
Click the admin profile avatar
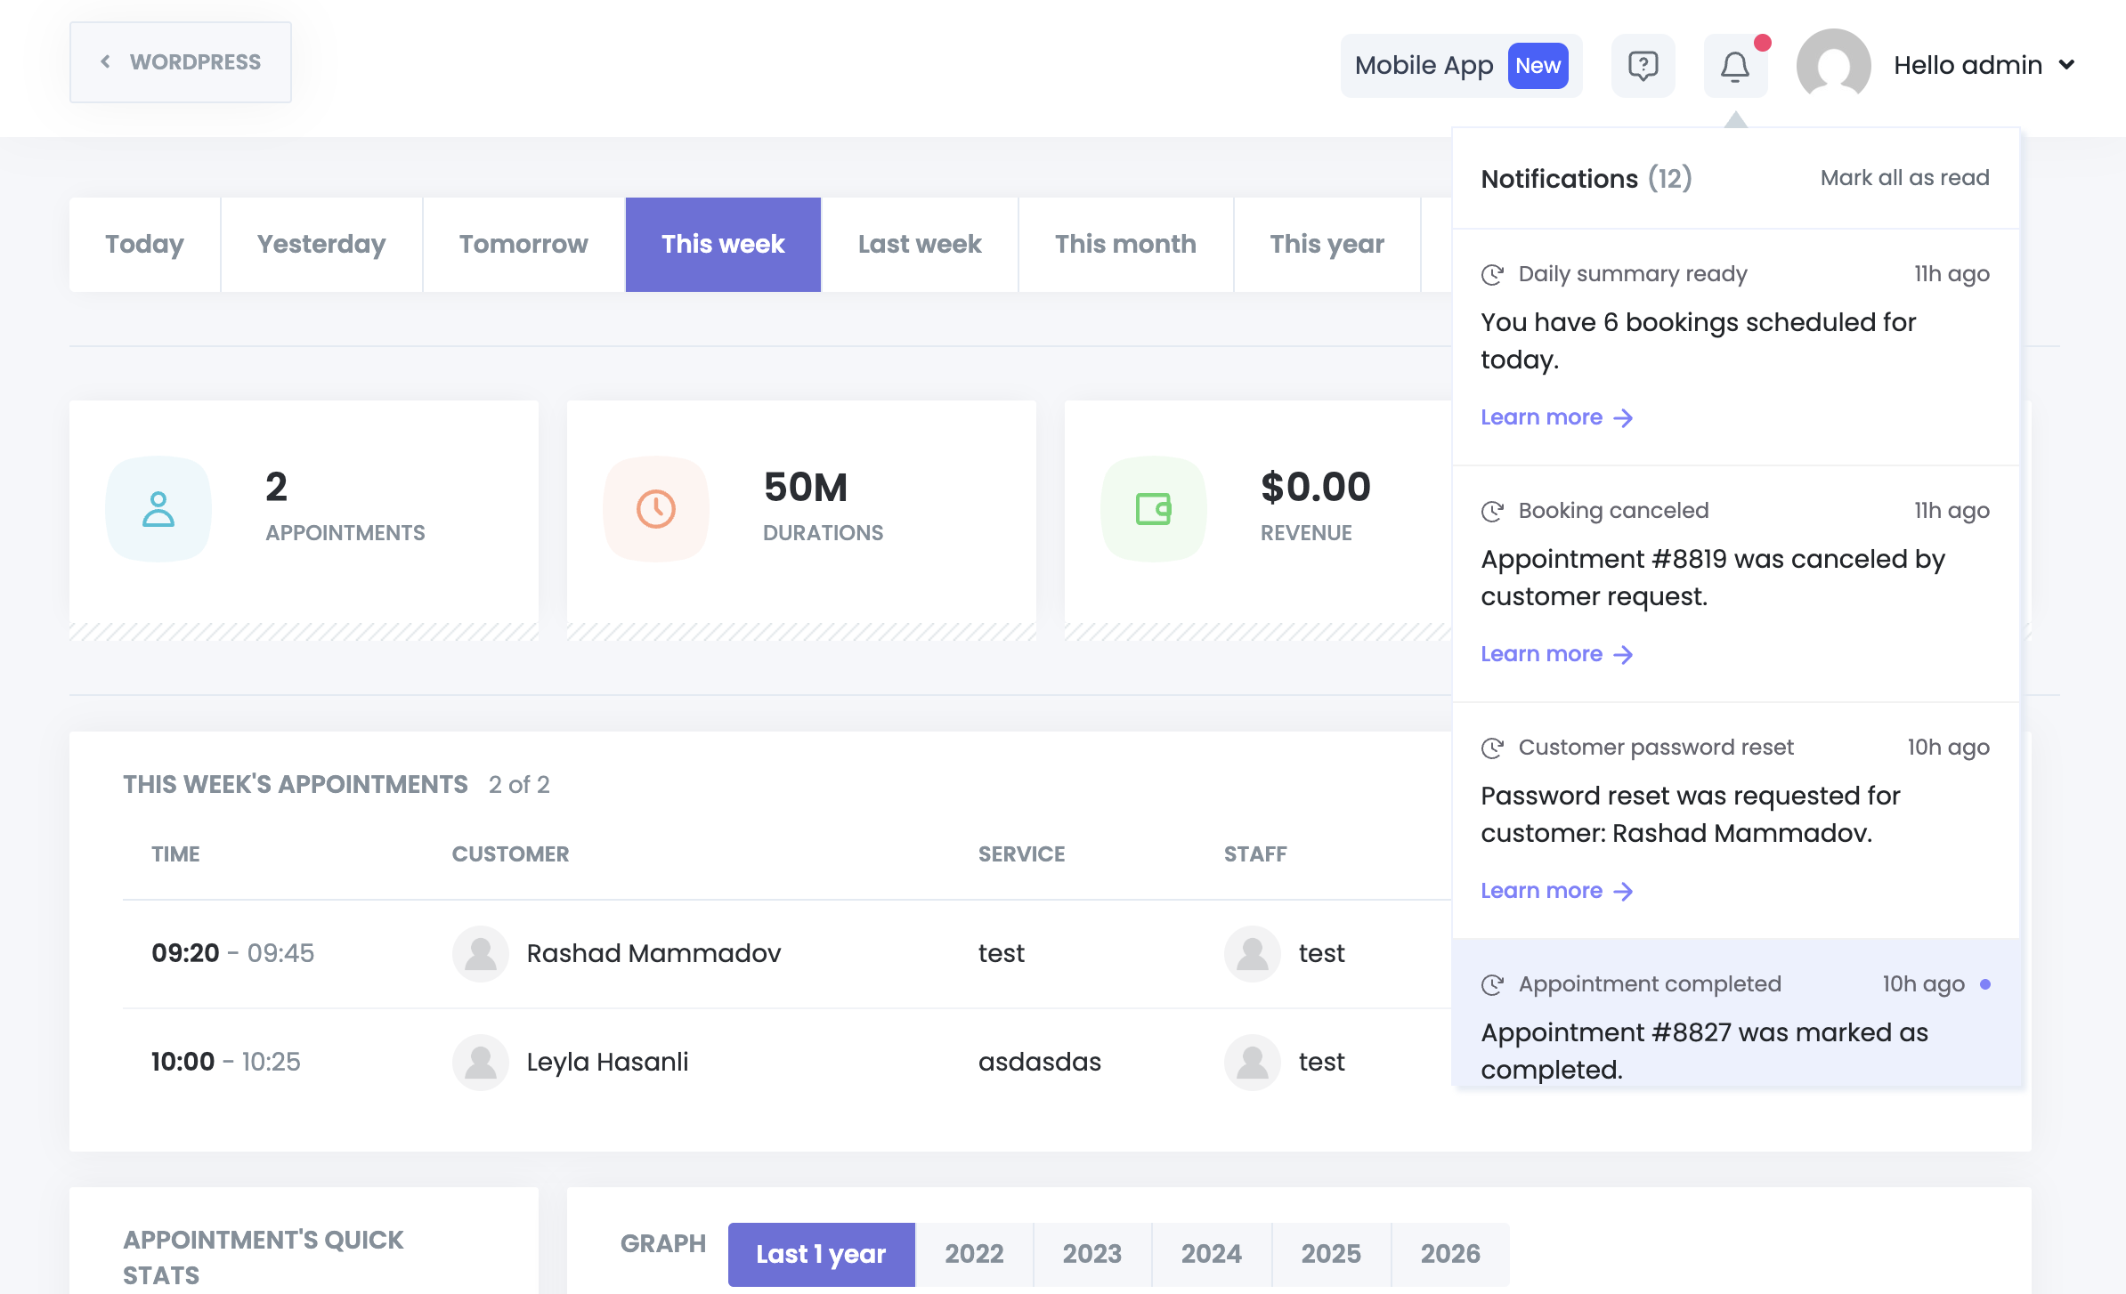click(x=1833, y=65)
